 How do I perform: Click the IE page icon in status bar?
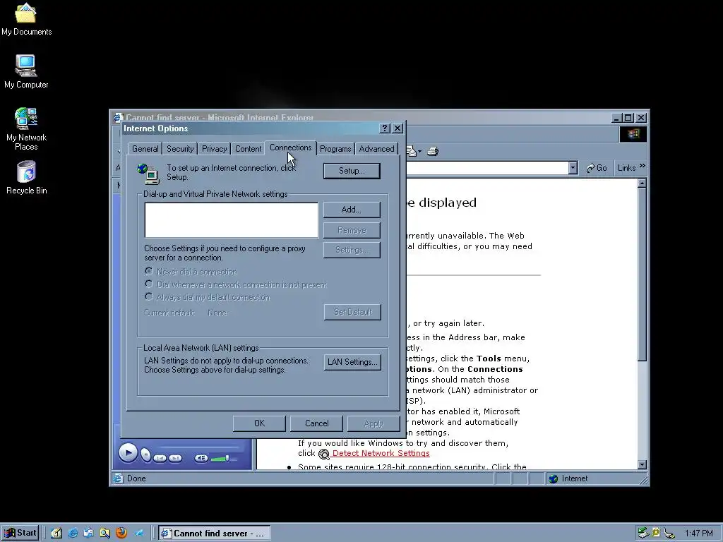[x=118, y=478]
